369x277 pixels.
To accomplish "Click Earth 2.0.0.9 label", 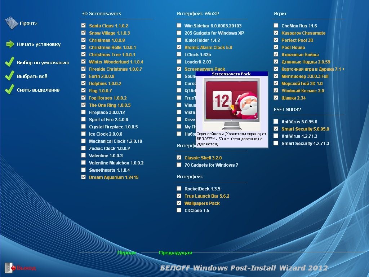I will pos(102,76).
